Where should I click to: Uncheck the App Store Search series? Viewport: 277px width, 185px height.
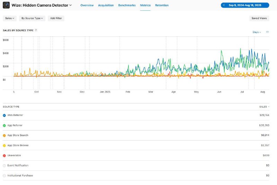pos(4,135)
